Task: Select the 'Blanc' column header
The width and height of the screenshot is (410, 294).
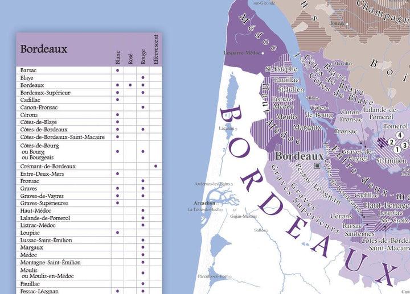Action: pos(117,57)
